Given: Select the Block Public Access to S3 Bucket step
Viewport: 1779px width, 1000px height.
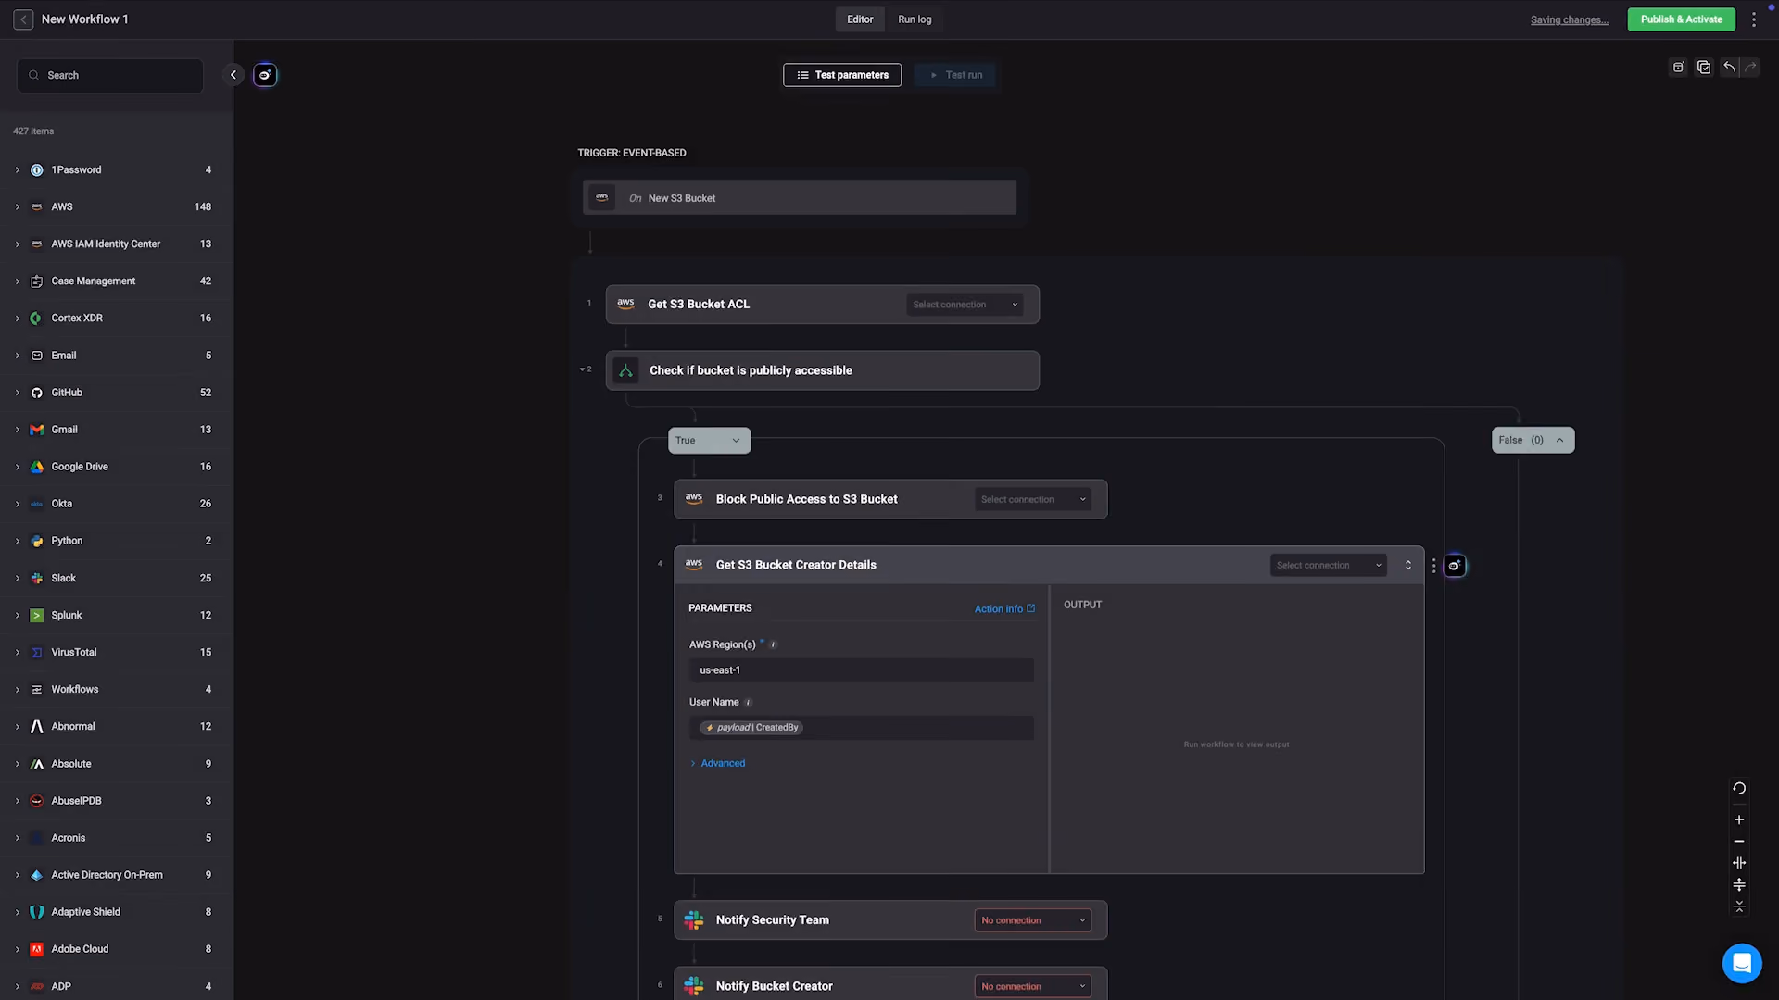Looking at the screenshot, I should 890,500.
